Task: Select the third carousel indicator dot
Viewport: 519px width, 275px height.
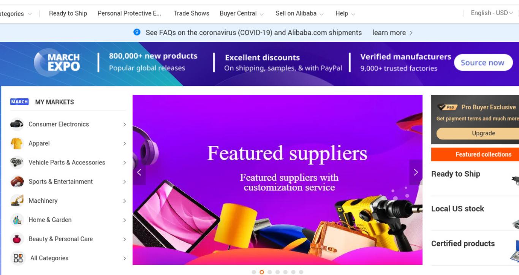Action: [x=270, y=272]
